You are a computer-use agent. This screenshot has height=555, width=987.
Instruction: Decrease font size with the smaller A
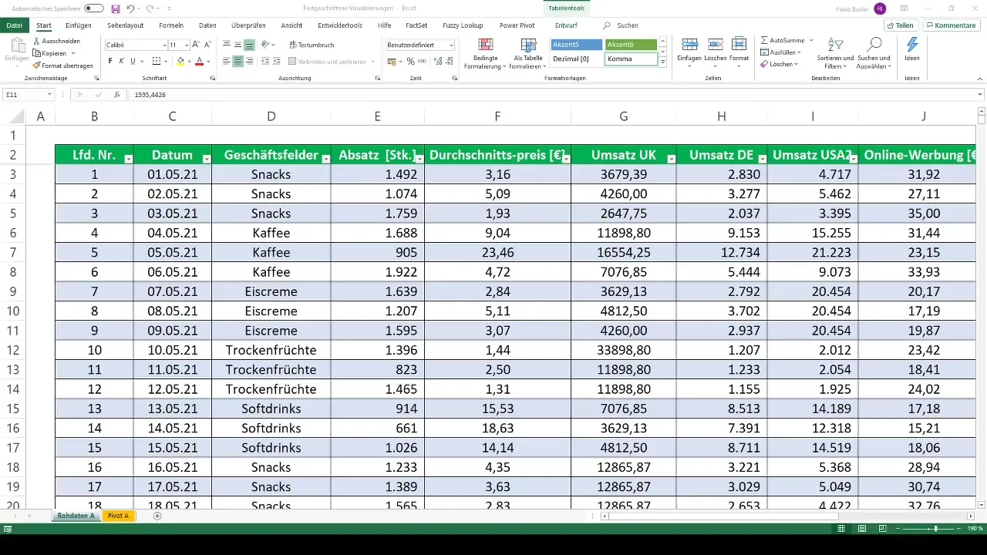(207, 45)
